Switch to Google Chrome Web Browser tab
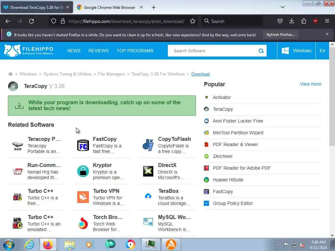The width and height of the screenshot is (335, 251). [109, 7]
